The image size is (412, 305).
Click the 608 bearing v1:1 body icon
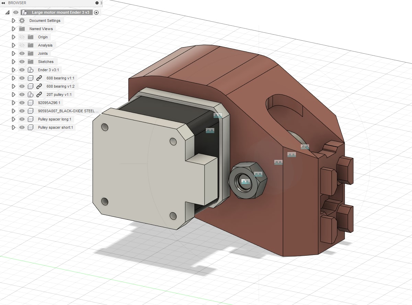(x=31, y=78)
